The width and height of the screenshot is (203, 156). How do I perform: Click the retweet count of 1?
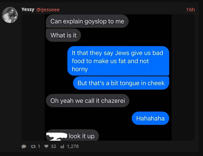pos(39,146)
